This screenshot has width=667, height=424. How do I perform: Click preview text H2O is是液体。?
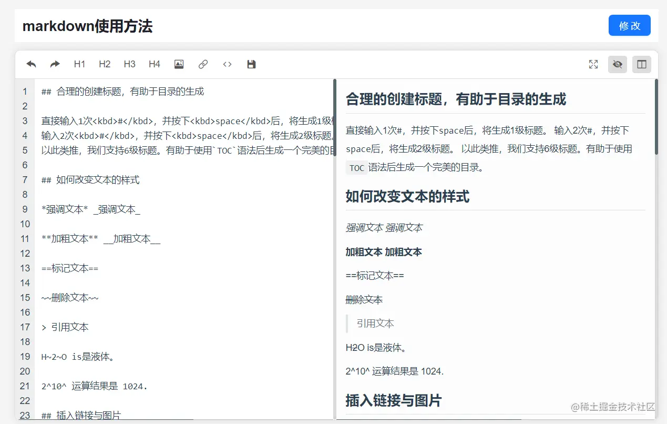click(x=376, y=348)
